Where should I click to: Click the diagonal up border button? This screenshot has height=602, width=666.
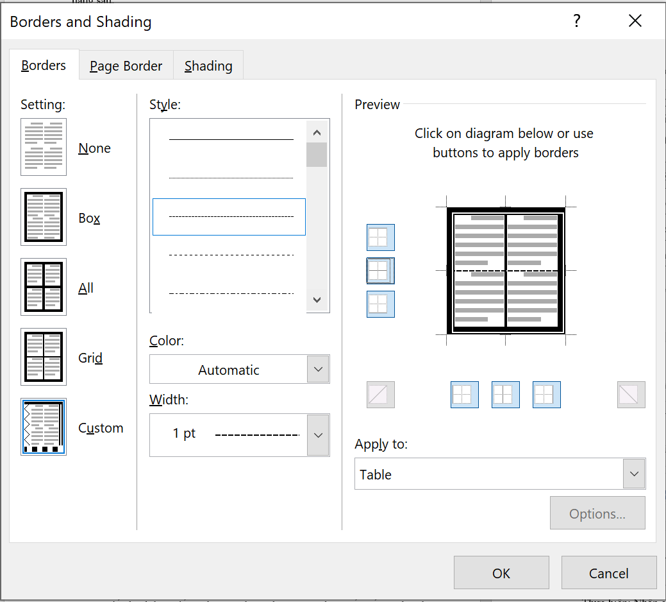pos(381,395)
